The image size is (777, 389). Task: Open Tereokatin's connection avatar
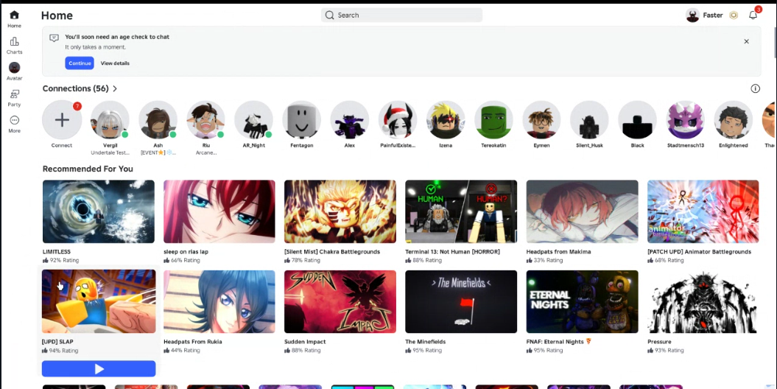(493, 120)
